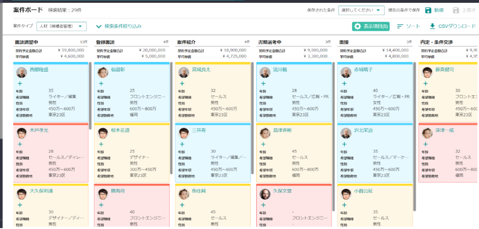Click 木戸孝允 profile photo
Screen dimensions: 479x229
pyautogui.click(x=21, y=133)
